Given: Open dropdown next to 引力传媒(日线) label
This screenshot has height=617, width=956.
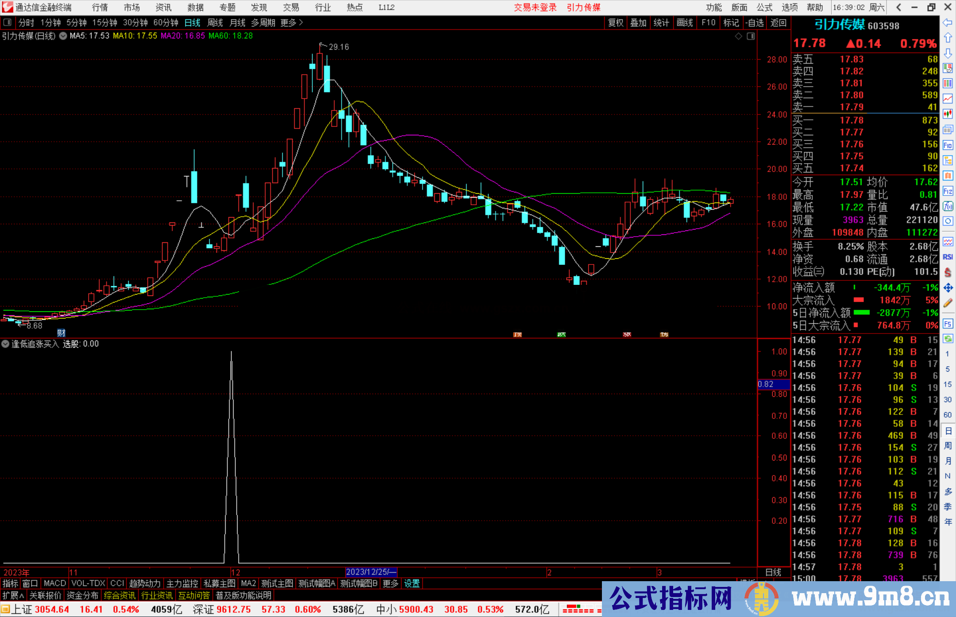Looking at the screenshot, I should tap(63, 36).
